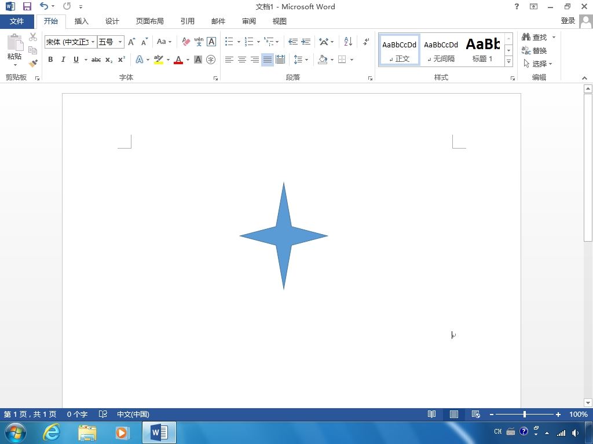
Task: Switch to the 插入 tab
Action: (81, 21)
